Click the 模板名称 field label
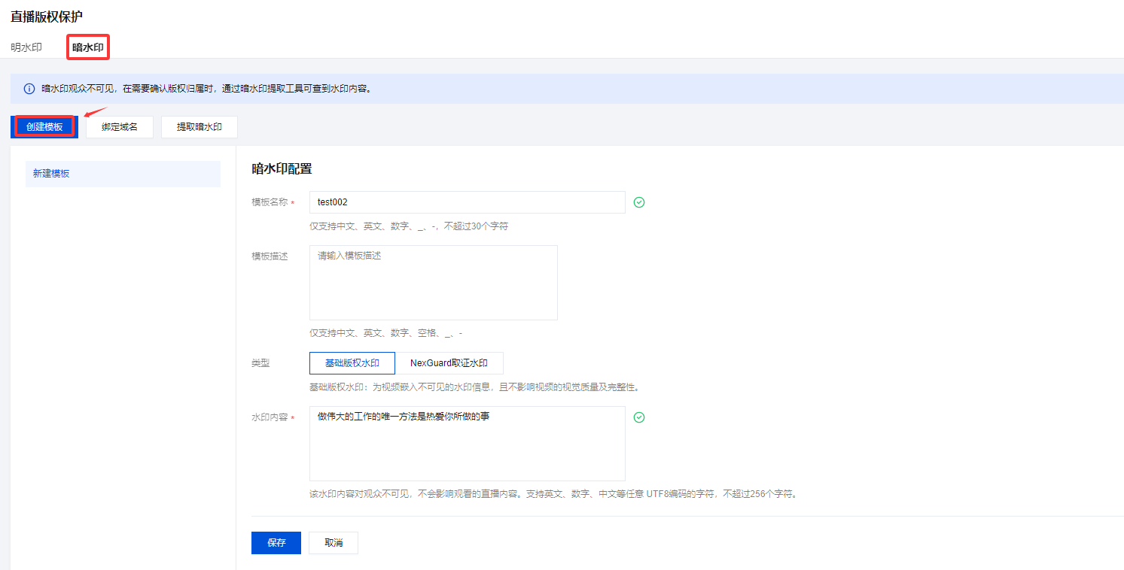The image size is (1124, 570). (x=270, y=202)
